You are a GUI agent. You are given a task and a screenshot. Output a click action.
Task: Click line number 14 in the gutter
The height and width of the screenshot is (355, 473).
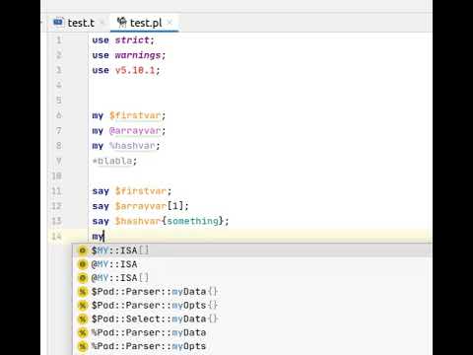[56, 236]
